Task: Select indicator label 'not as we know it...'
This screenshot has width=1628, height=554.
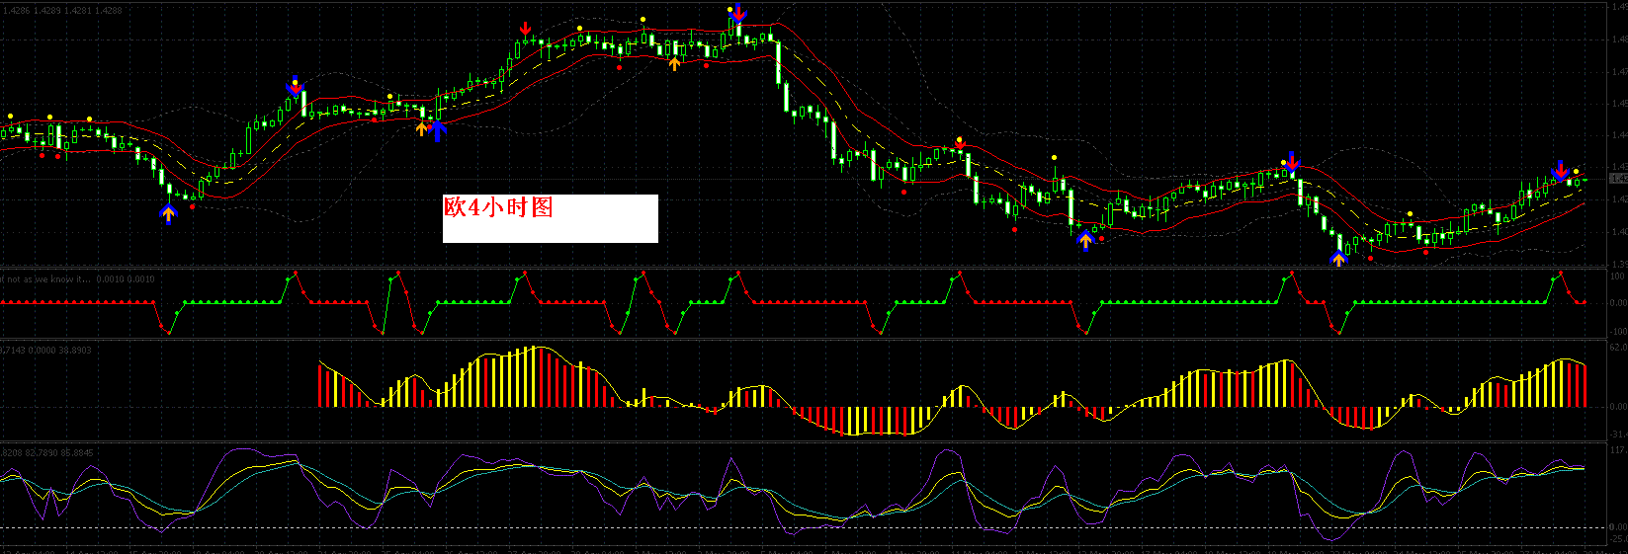Action: [48, 279]
